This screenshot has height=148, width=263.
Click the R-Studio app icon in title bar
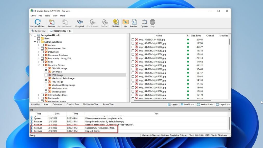(x=32, y=11)
